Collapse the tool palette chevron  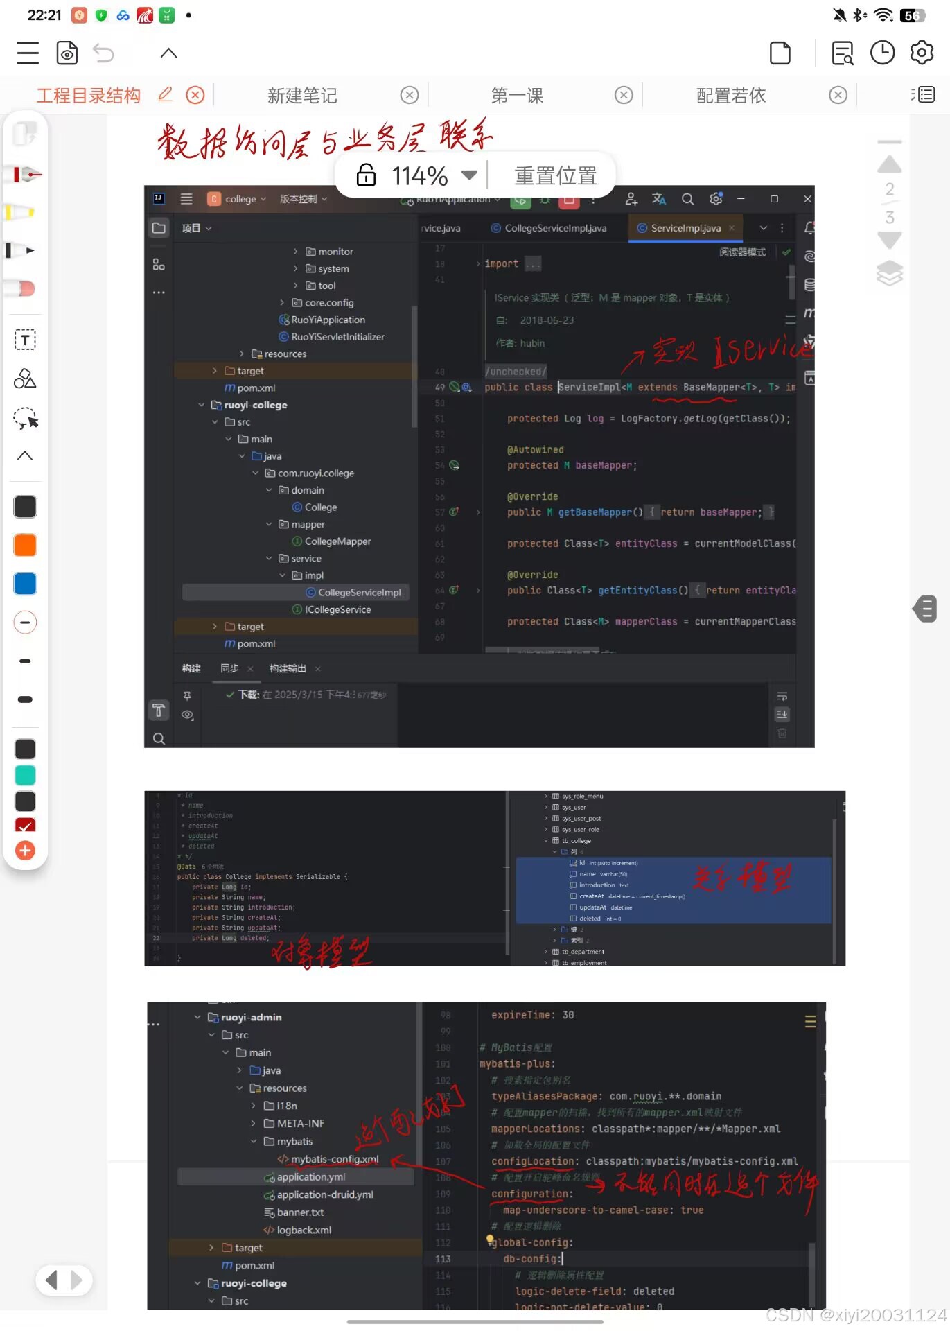(x=25, y=455)
